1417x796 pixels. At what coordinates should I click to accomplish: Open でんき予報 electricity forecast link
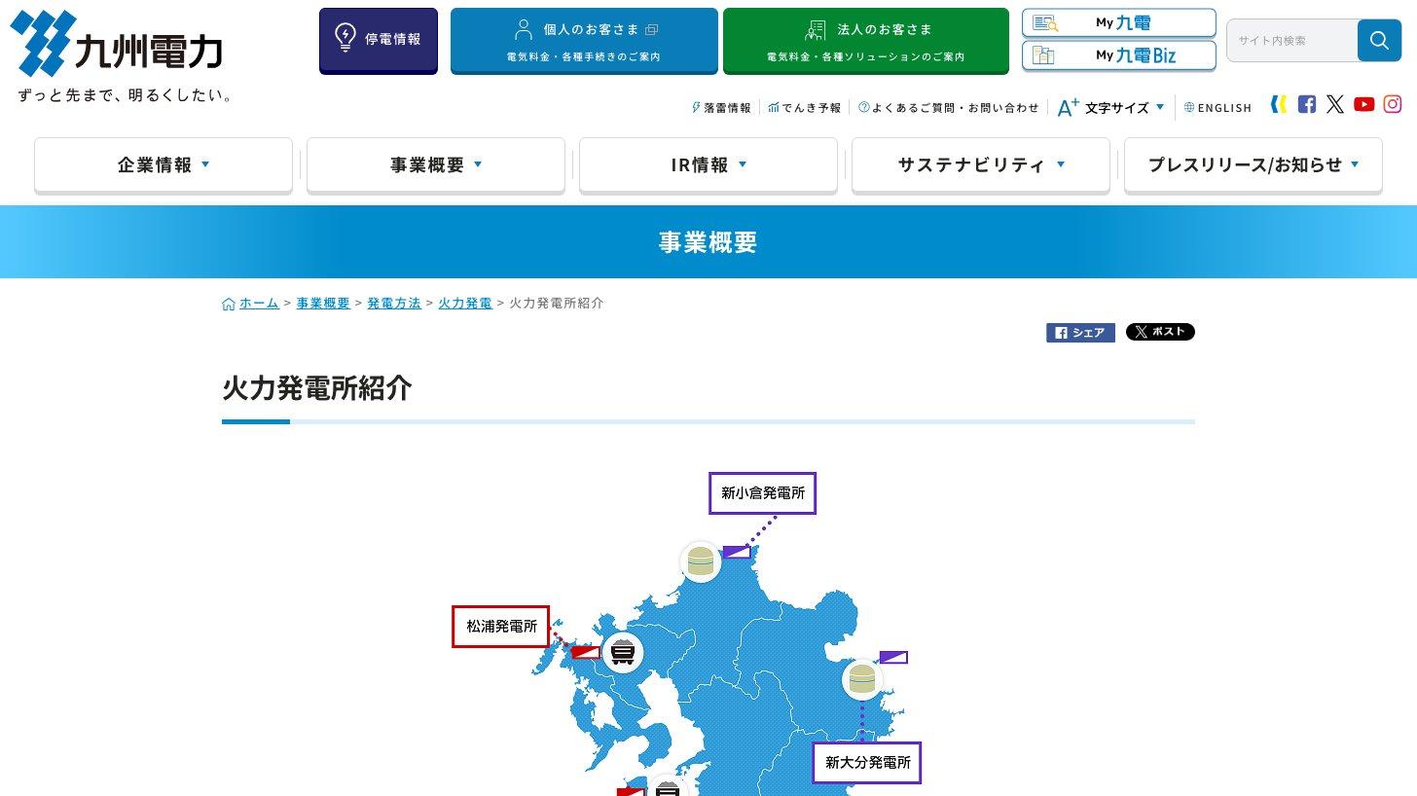pos(804,108)
